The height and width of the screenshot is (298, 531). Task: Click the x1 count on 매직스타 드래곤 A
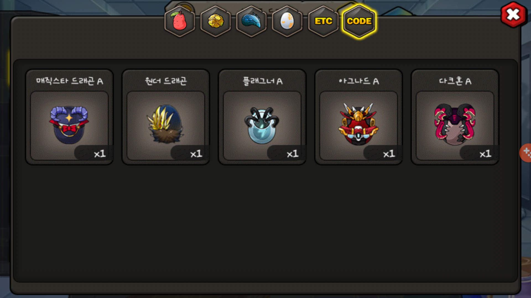[100, 154]
